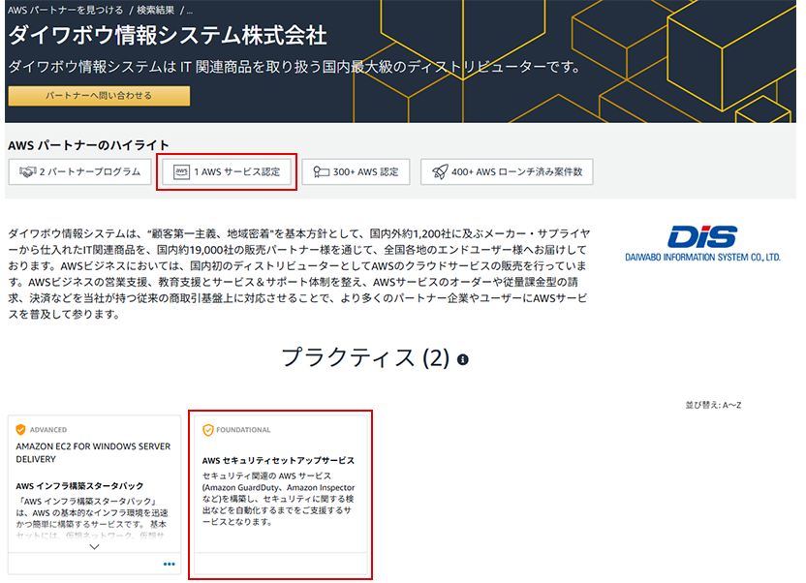The image size is (806, 583).
Task: Click the handshake icon for partner programs
Action: [26, 172]
